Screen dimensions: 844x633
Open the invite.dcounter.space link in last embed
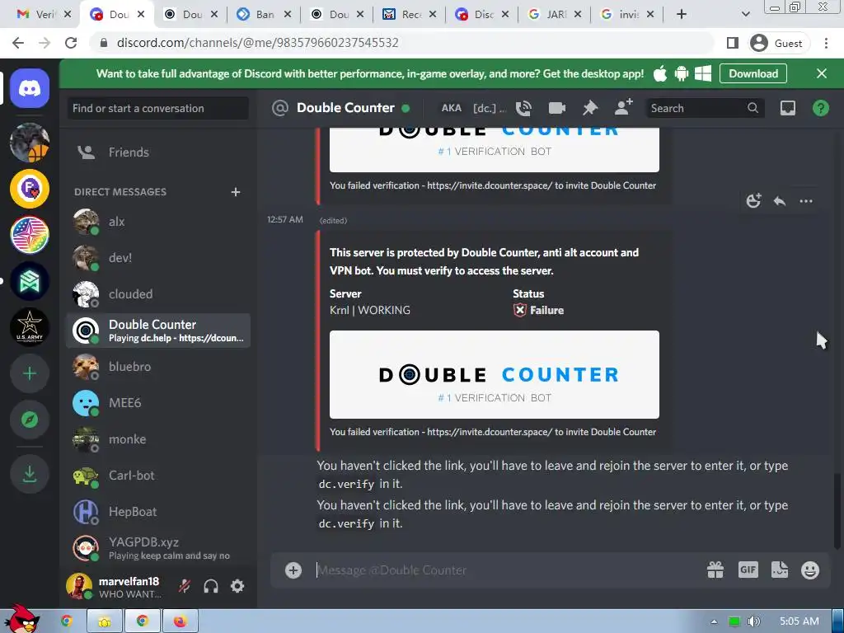coord(490,432)
